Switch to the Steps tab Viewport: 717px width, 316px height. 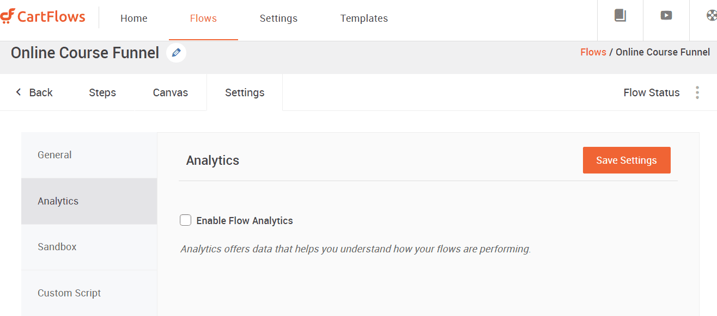(x=102, y=92)
